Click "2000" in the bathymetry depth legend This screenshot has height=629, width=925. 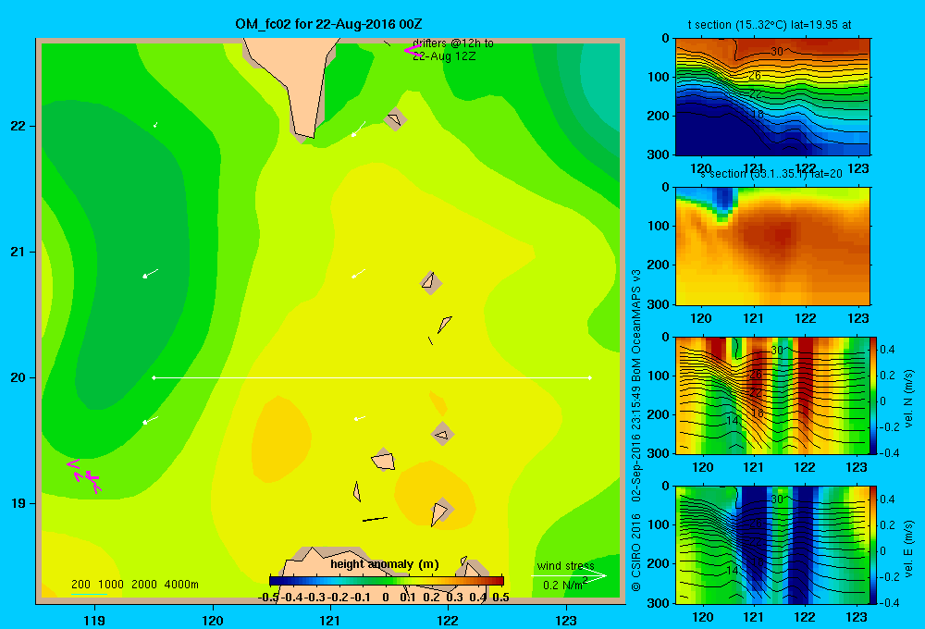(144, 585)
